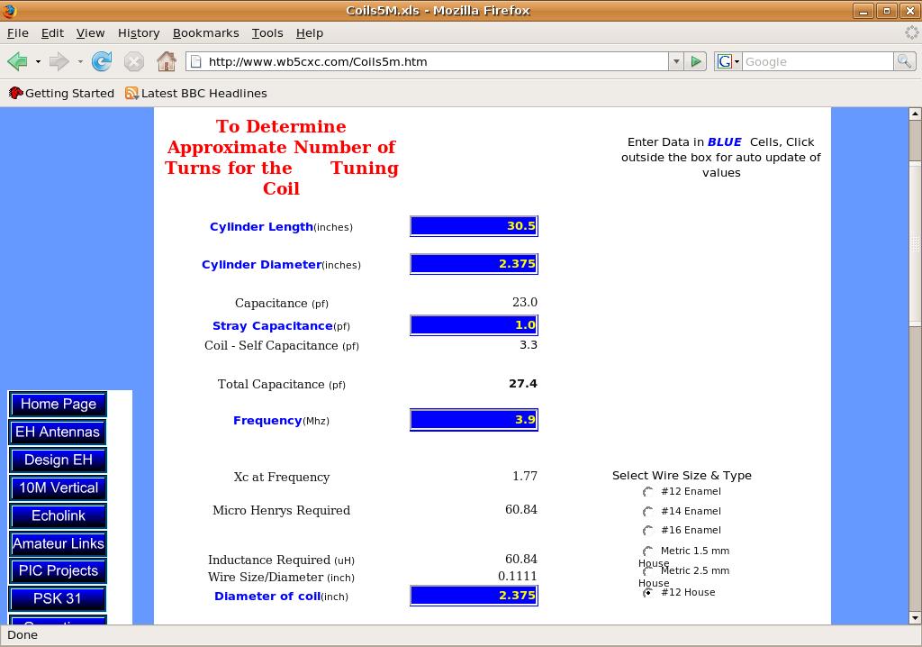
Task: Click the Frequency input field
Action: coord(474,420)
